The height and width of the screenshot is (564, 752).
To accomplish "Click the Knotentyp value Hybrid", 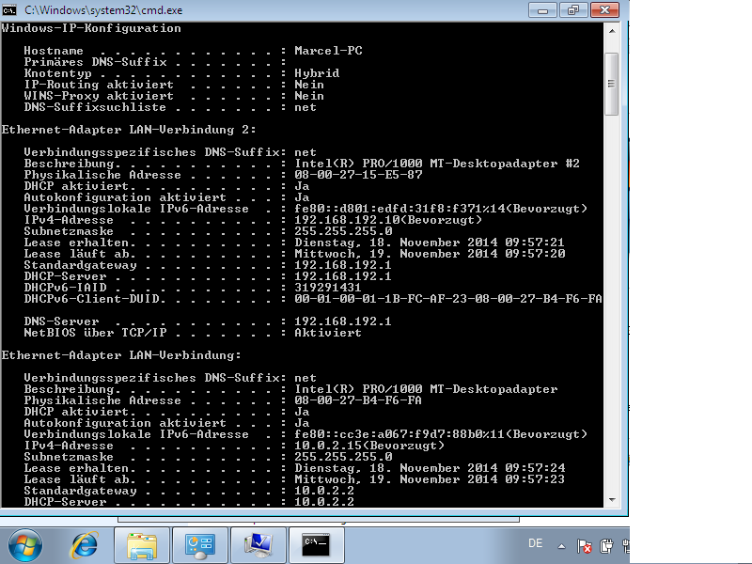I will (x=317, y=73).
